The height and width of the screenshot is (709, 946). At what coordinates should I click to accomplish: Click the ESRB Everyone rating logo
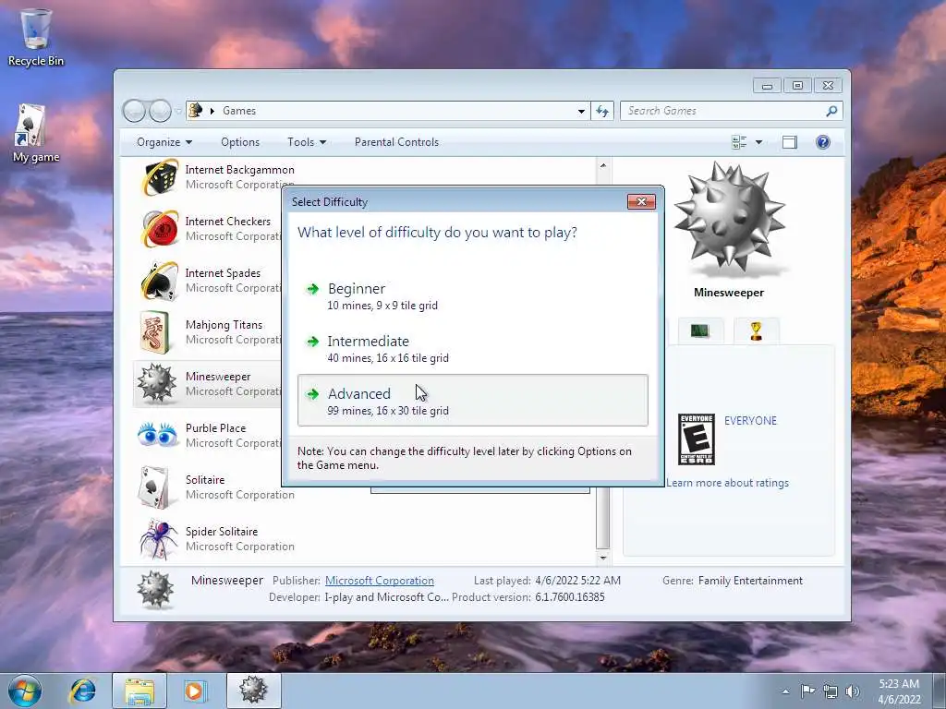tap(697, 439)
